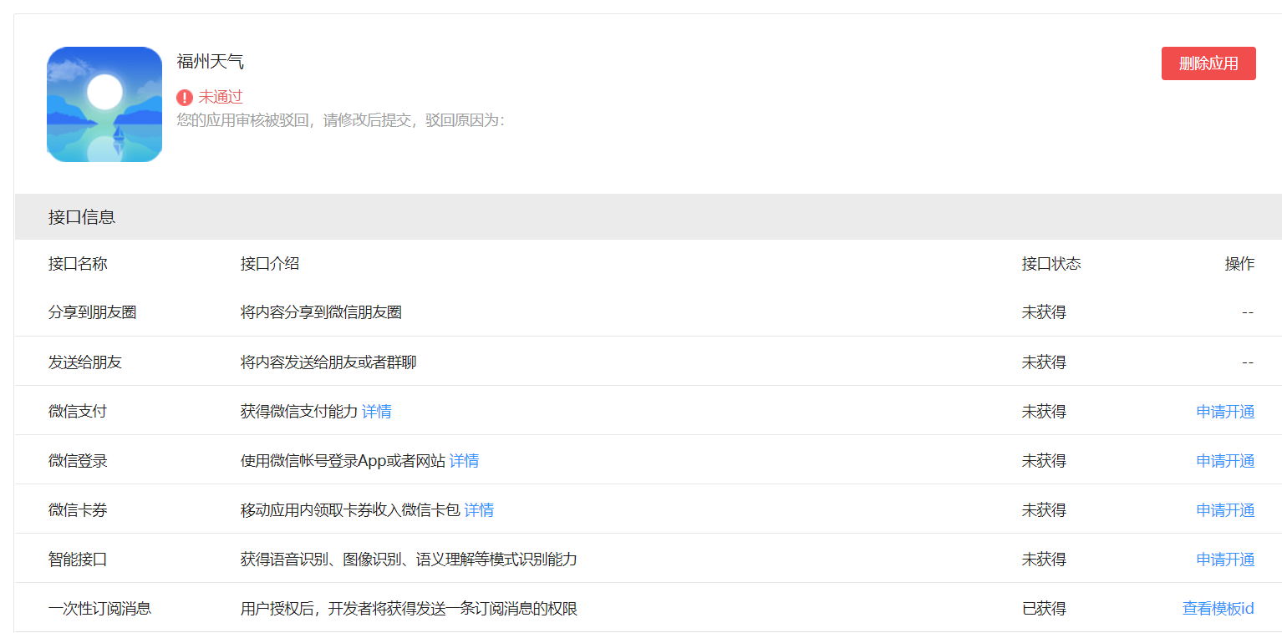
Task: Select the 微信支付 row name
Action: pos(78,412)
